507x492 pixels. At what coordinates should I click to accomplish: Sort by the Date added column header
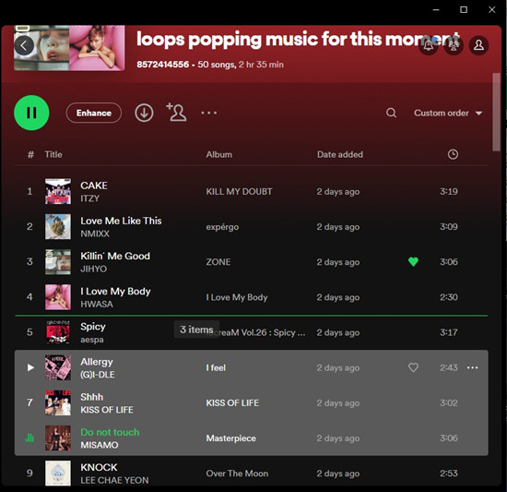point(340,154)
